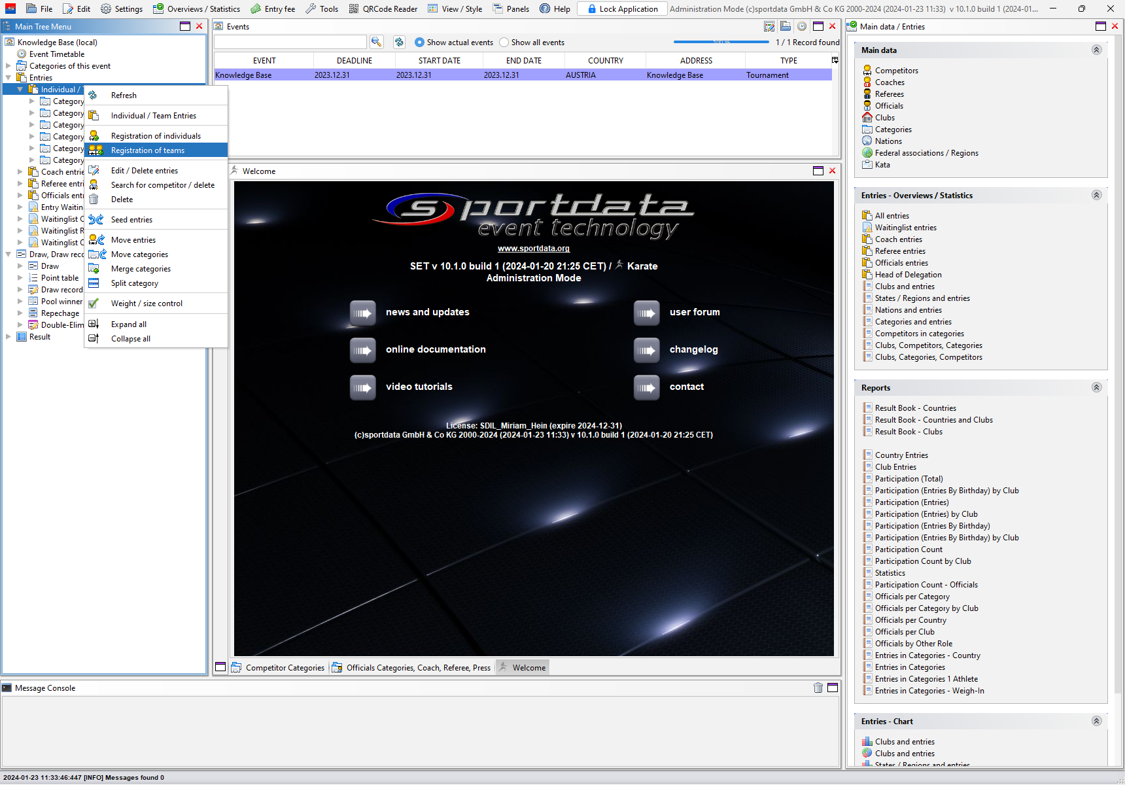Image resolution: width=1125 pixels, height=785 pixels.
Task: Collapse the Entries - Chart section
Action: click(1097, 722)
